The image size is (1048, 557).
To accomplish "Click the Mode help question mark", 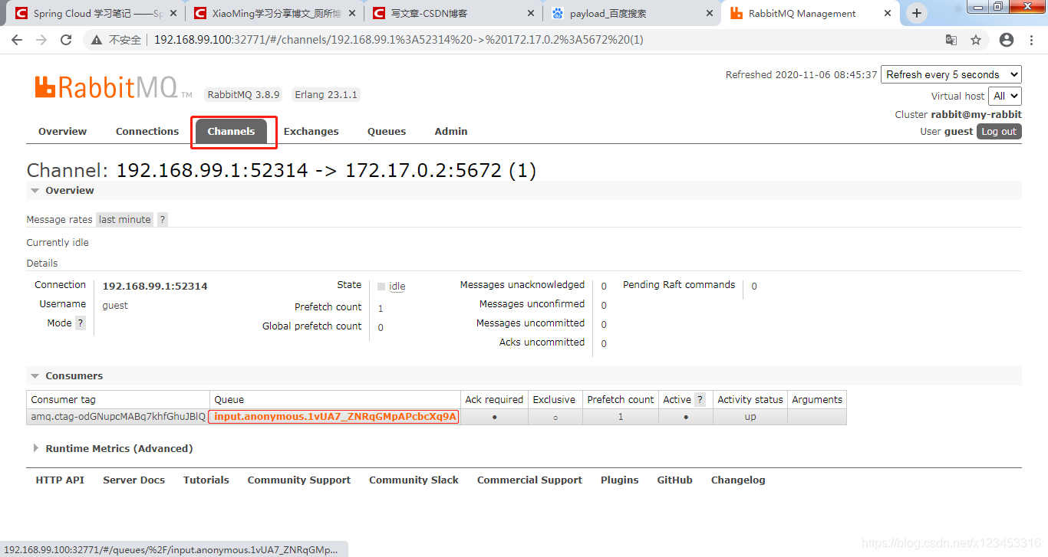I will pyautogui.click(x=80, y=323).
